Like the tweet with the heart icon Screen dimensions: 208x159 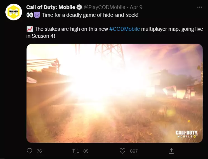tap(122, 151)
